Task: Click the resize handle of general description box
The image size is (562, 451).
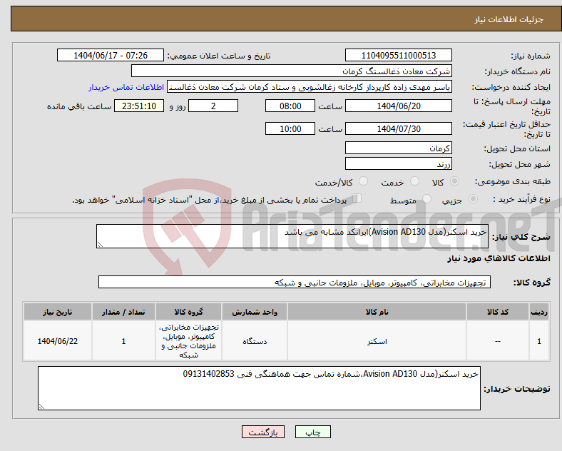Action: point(100,245)
